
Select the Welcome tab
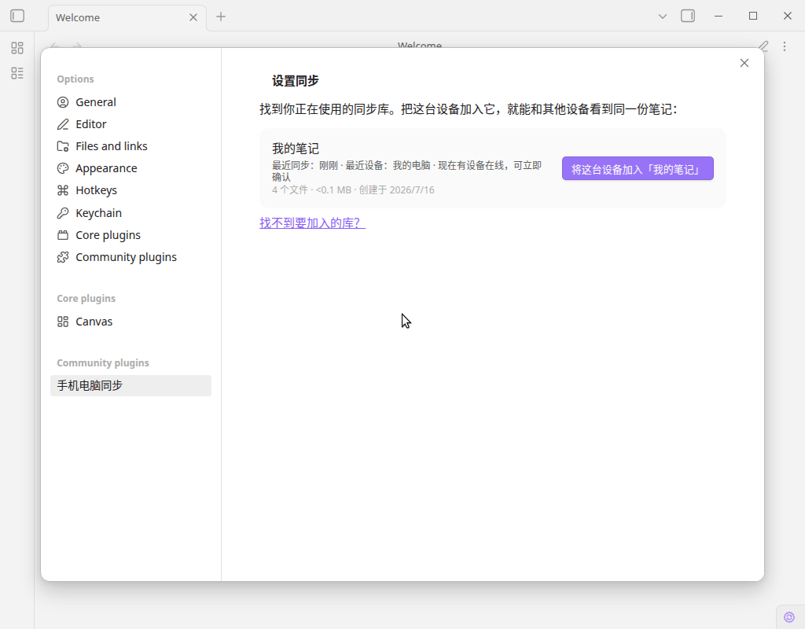[x=127, y=18]
